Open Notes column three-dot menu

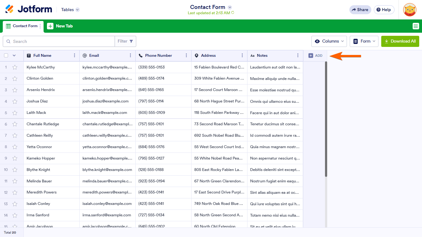pos(298,56)
